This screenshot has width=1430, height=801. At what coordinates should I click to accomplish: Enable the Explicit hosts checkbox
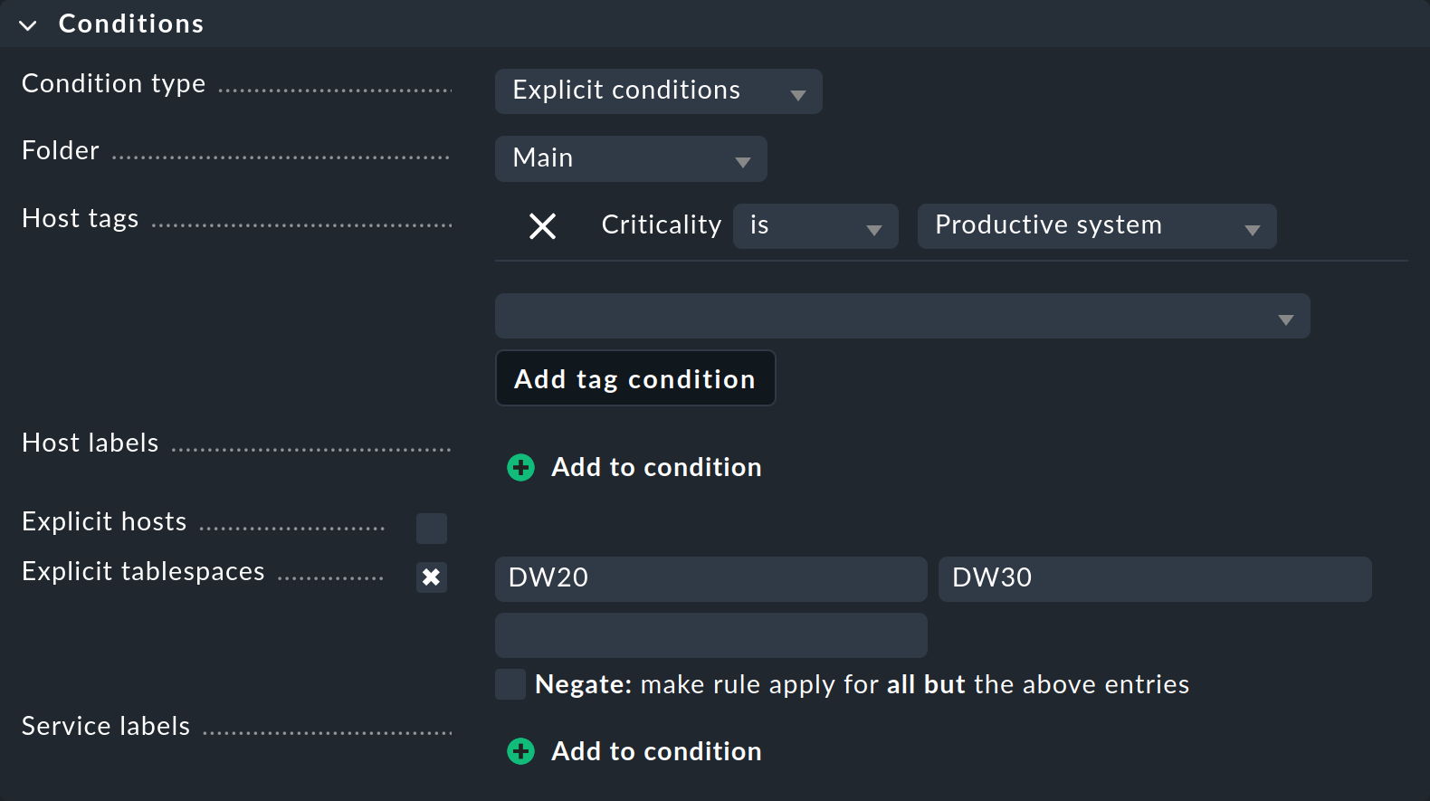(432, 529)
